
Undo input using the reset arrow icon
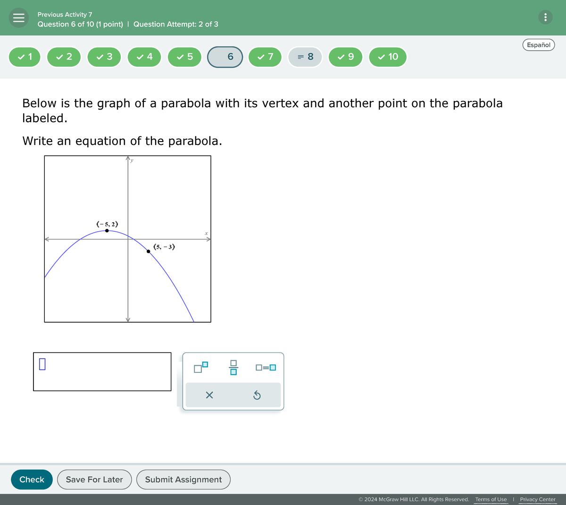[x=257, y=395]
